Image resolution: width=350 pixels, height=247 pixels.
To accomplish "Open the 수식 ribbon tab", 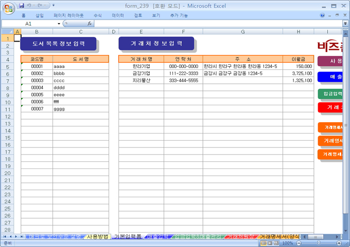I will coord(98,15).
